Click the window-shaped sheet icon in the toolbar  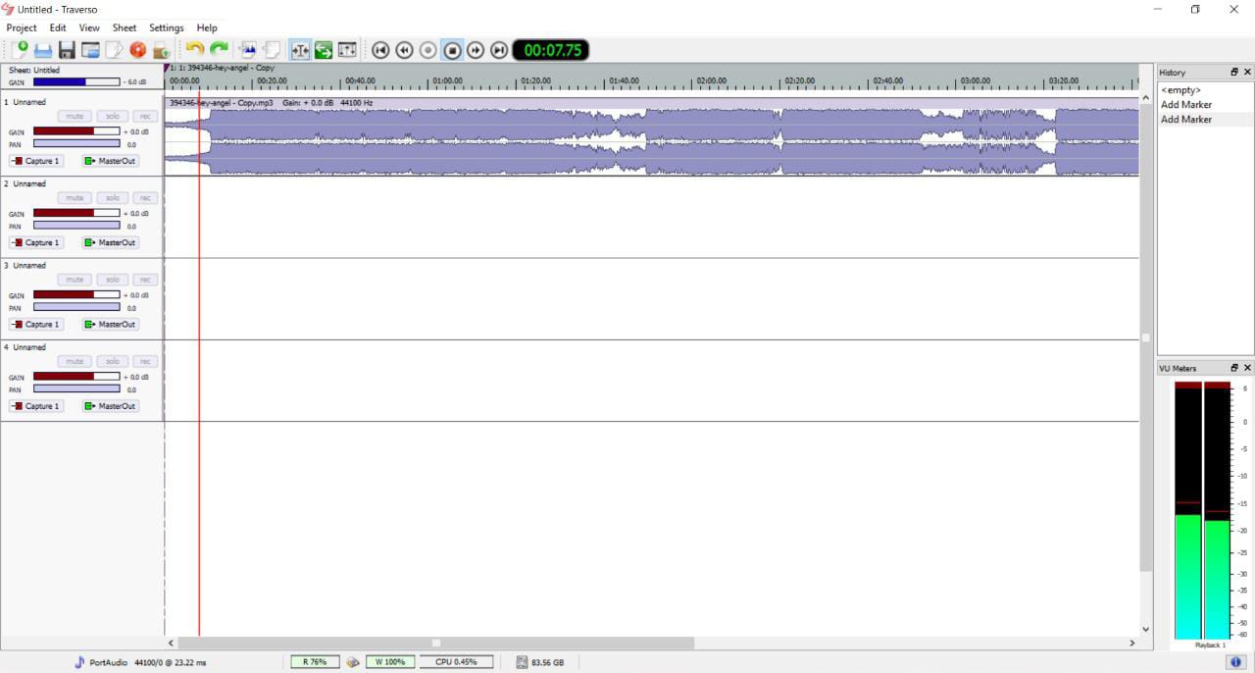click(x=90, y=50)
